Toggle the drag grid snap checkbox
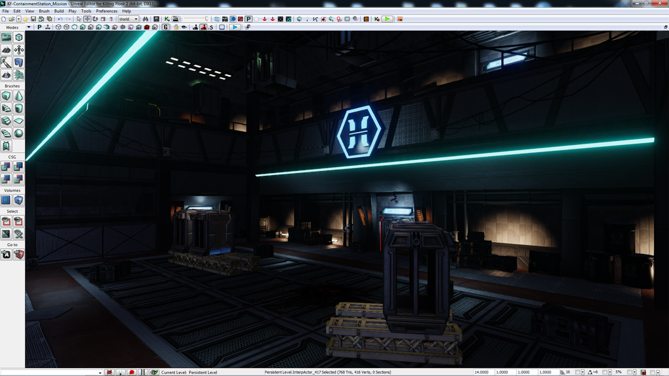The height and width of the screenshot is (376, 669). coord(578,372)
